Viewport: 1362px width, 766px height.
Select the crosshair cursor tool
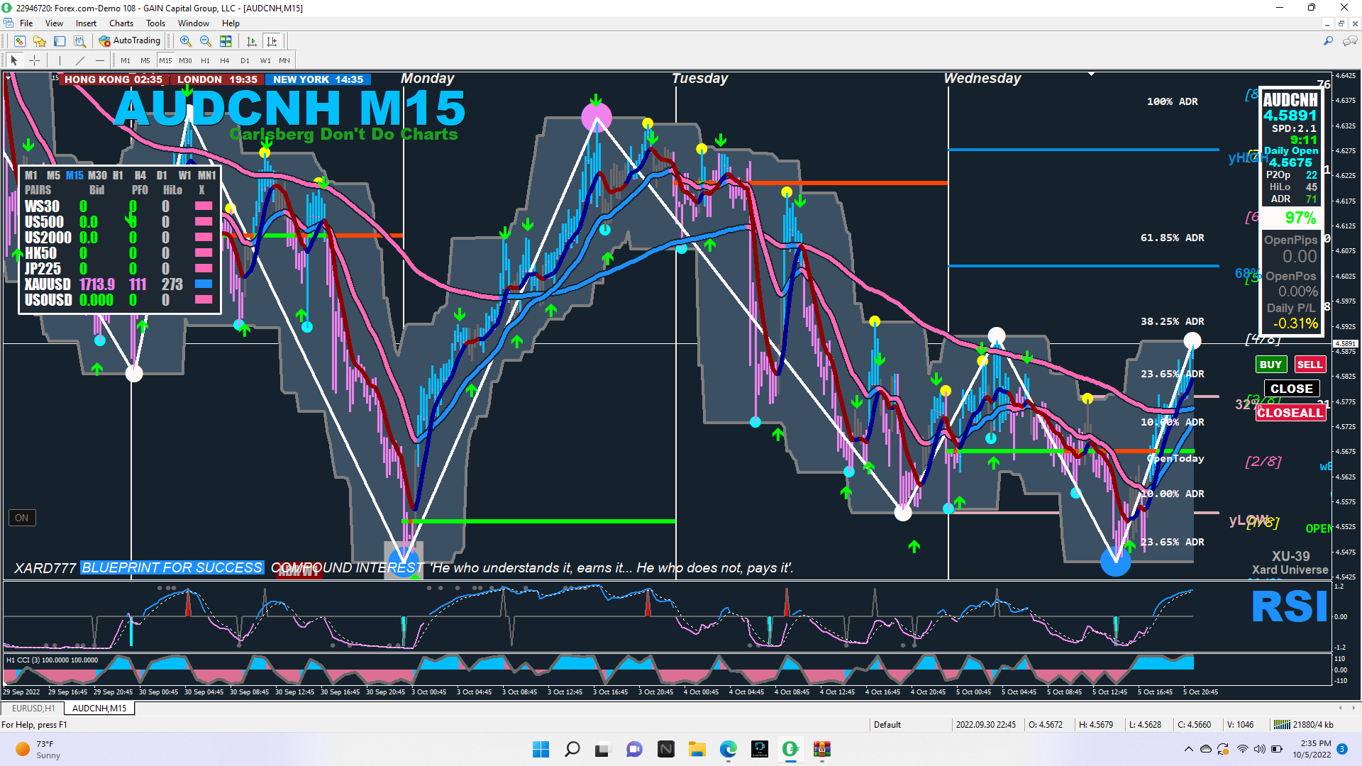click(34, 60)
